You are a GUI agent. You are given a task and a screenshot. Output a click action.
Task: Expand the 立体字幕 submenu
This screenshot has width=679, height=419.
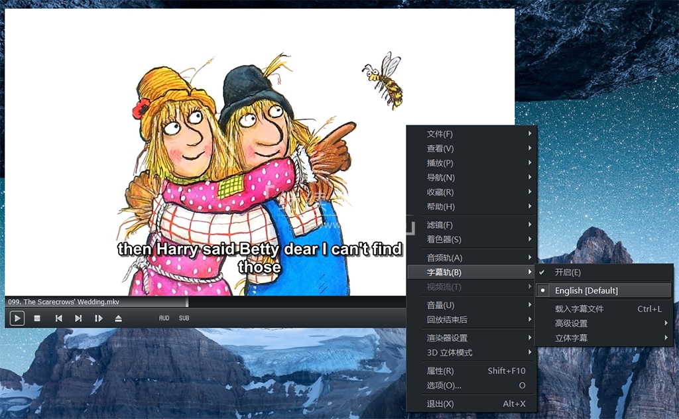(572, 338)
